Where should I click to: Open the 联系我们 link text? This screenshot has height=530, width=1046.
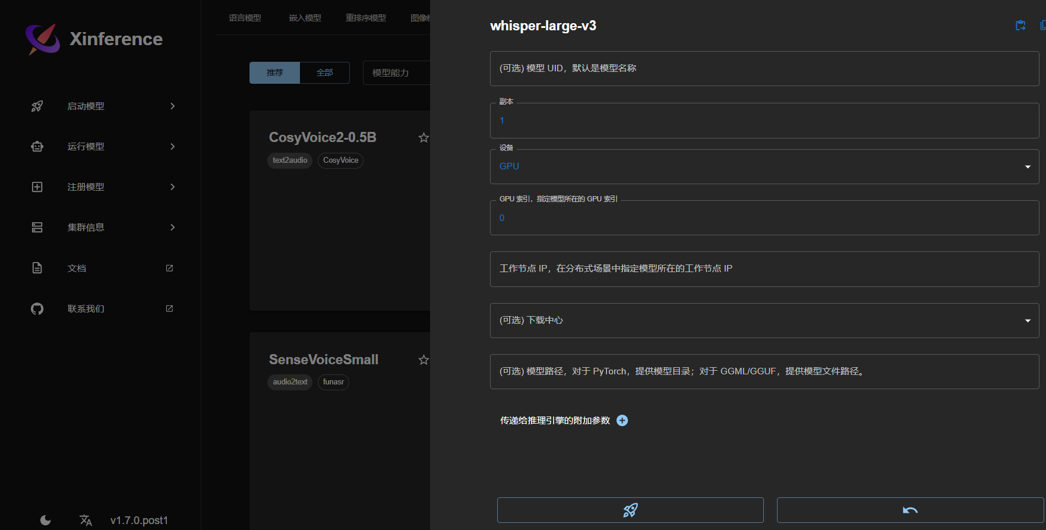point(86,308)
